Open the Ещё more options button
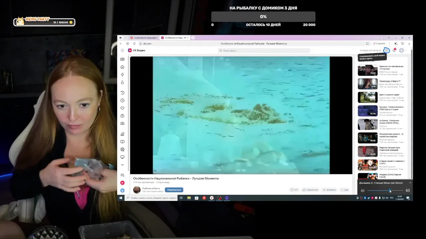 tap(344, 190)
